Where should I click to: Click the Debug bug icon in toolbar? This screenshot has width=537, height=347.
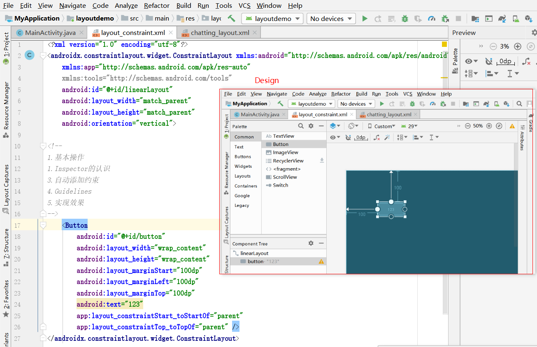point(405,19)
